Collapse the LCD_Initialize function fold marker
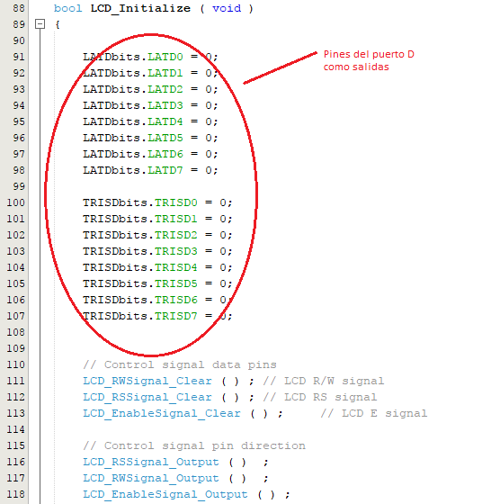The width and height of the screenshot is (491, 504). pyautogui.click(x=40, y=23)
